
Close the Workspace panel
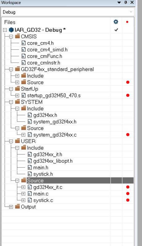point(132,2)
